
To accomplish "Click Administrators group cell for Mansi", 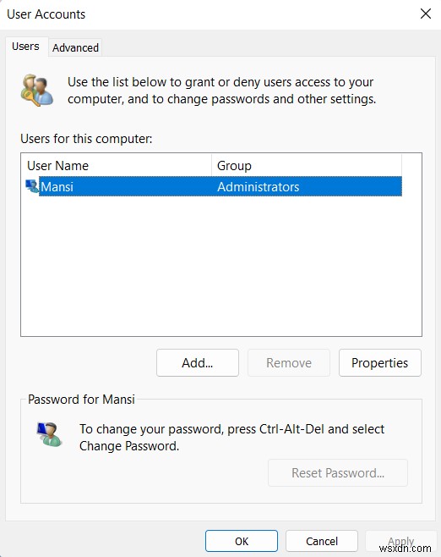I will coord(259,187).
